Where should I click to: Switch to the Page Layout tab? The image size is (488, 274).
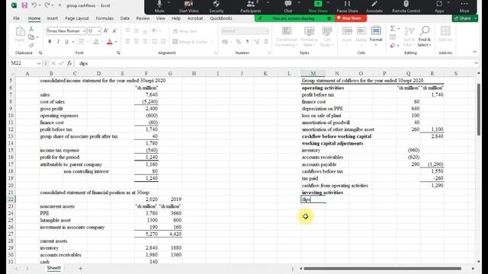pos(77,18)
